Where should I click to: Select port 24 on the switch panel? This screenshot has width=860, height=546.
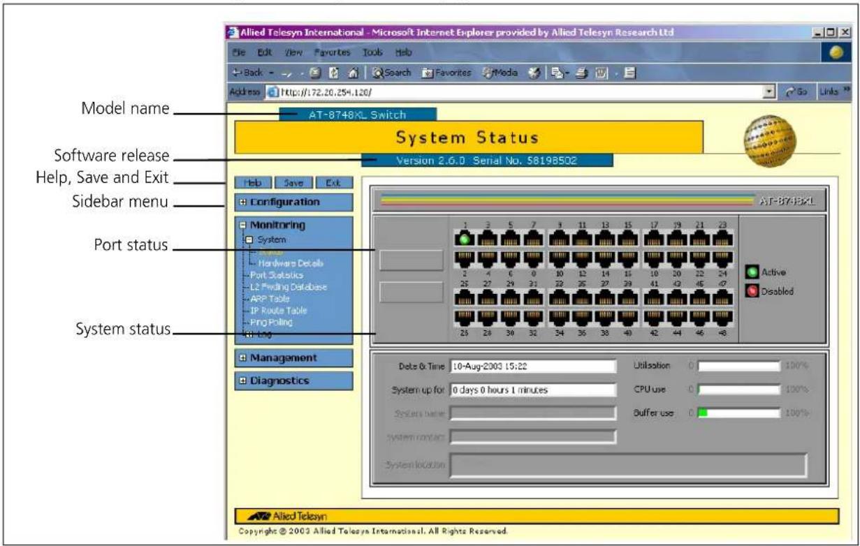pos(722,259)
